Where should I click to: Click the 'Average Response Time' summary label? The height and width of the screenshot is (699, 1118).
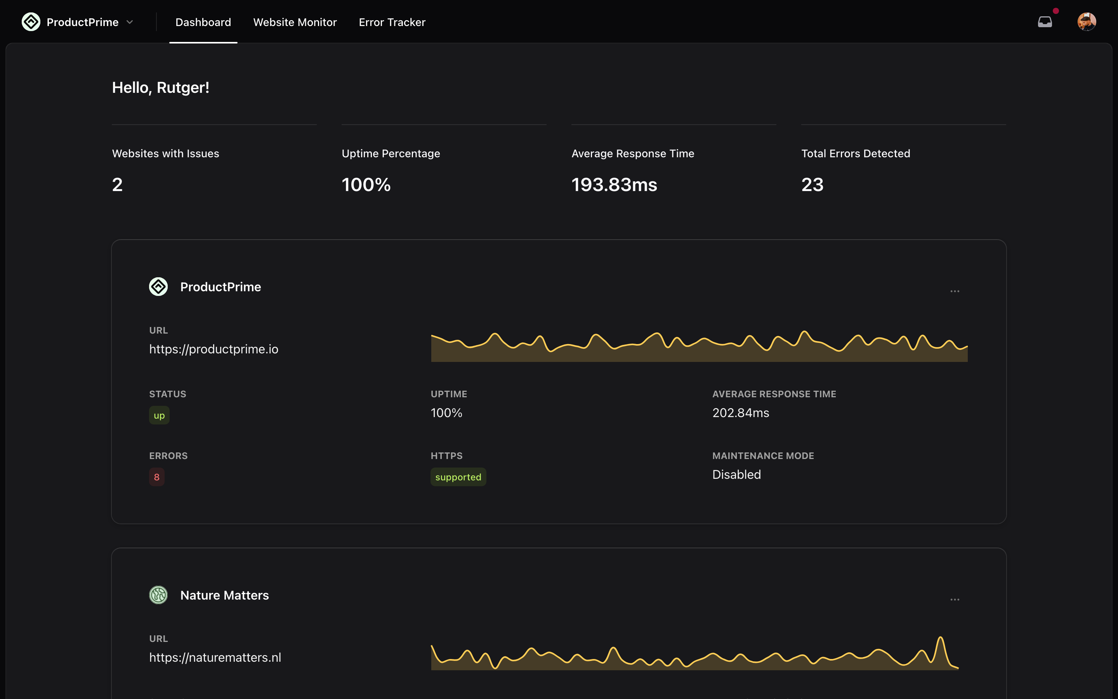pos(632,153)
